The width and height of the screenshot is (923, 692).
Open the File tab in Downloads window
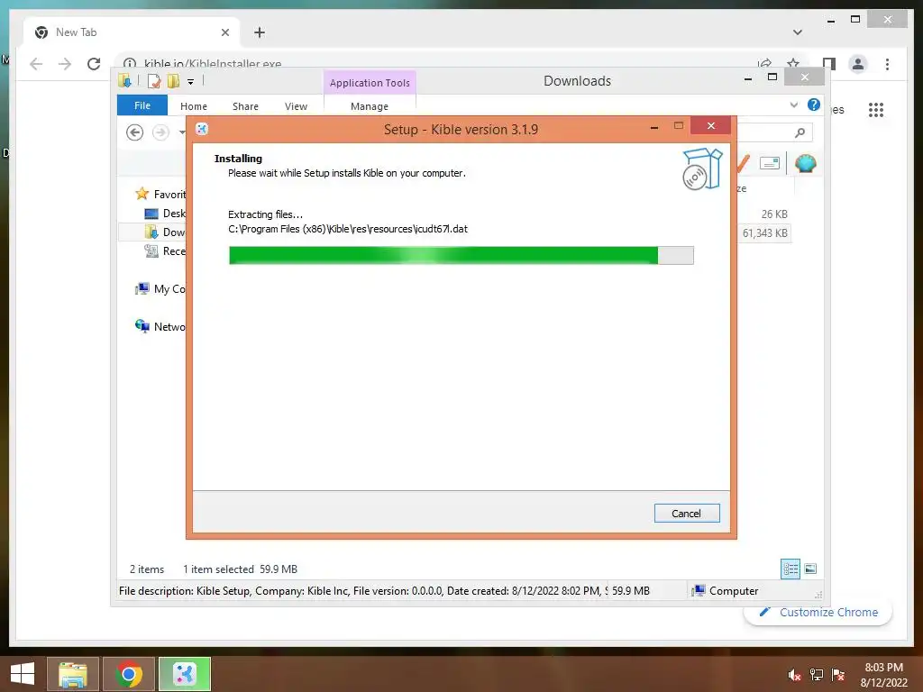pos(142,105)
